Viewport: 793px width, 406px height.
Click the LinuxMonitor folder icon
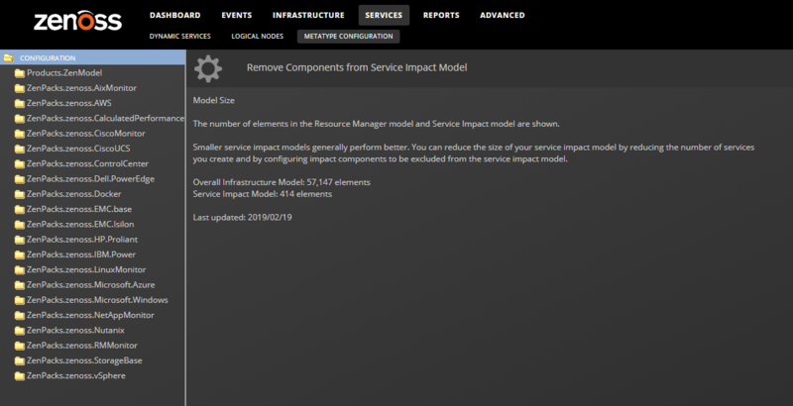click(20, 270)
